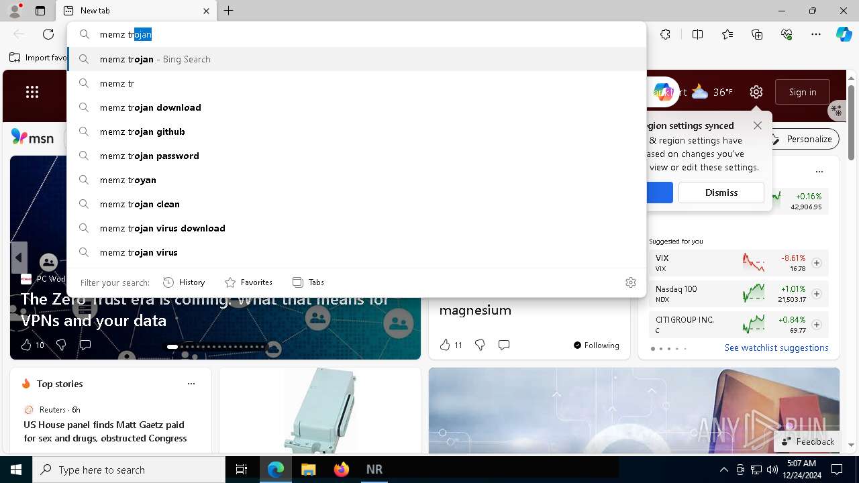The image size is (859, 483).
Task: Launch Firefox from taskbar
Action: pos(341,470)
